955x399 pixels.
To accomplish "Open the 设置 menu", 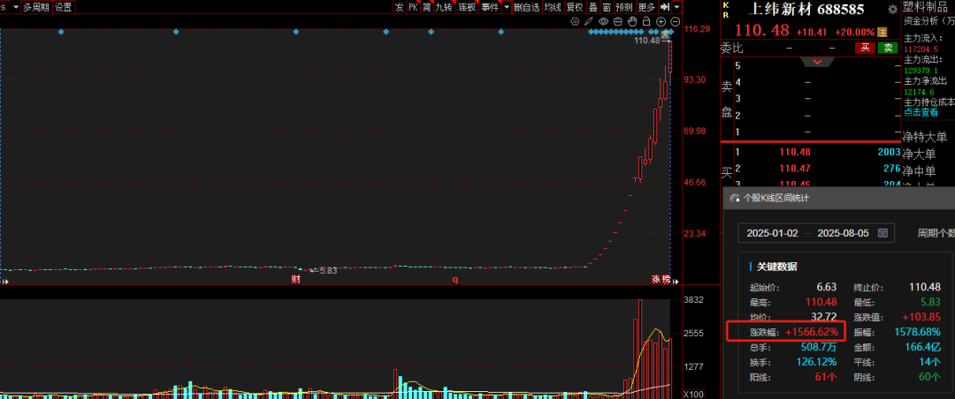I will [63, 7].
